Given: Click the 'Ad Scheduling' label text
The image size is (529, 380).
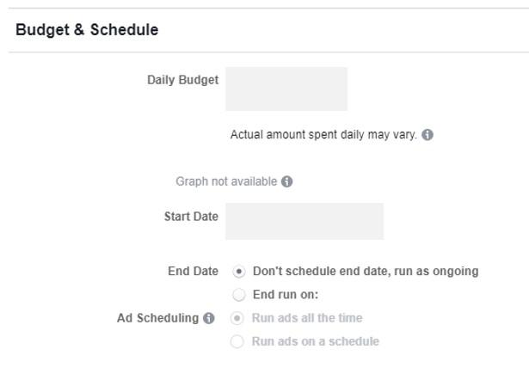Looking at the screenshot, I should (158, 318).
